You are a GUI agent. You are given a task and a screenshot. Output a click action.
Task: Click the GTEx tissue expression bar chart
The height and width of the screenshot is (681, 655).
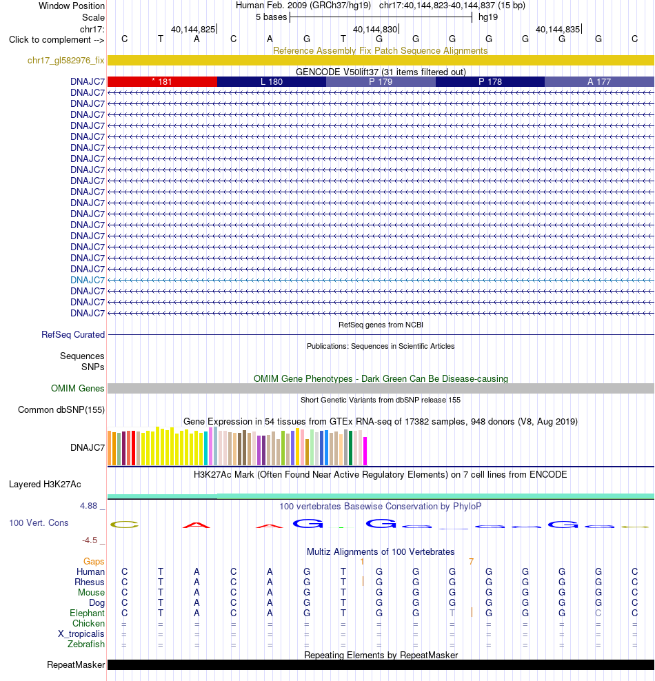pos(238,447)
